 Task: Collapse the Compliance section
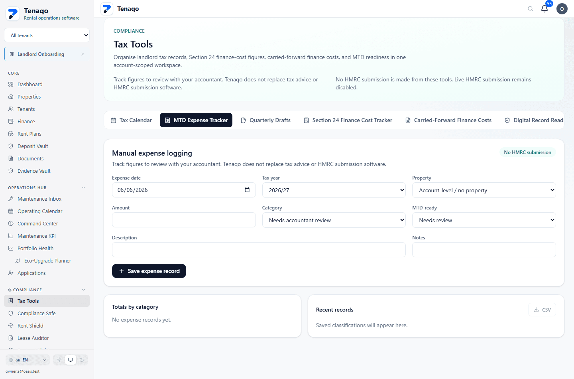[x=83, y=290]
